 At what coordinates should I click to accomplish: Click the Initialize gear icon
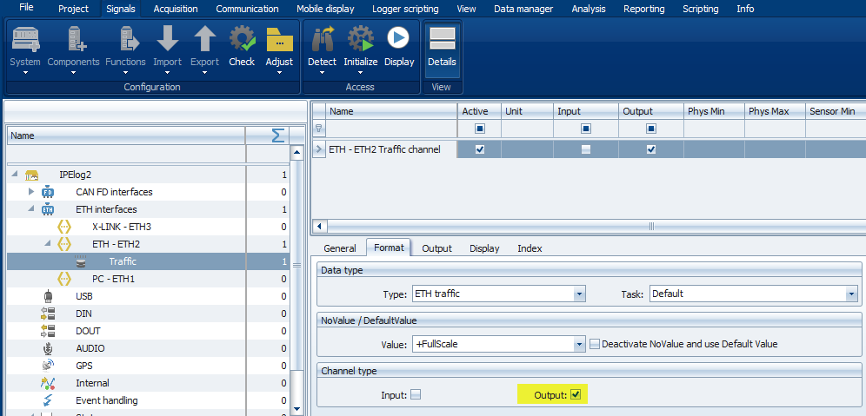pyautogui.click(x=360, y=40)
